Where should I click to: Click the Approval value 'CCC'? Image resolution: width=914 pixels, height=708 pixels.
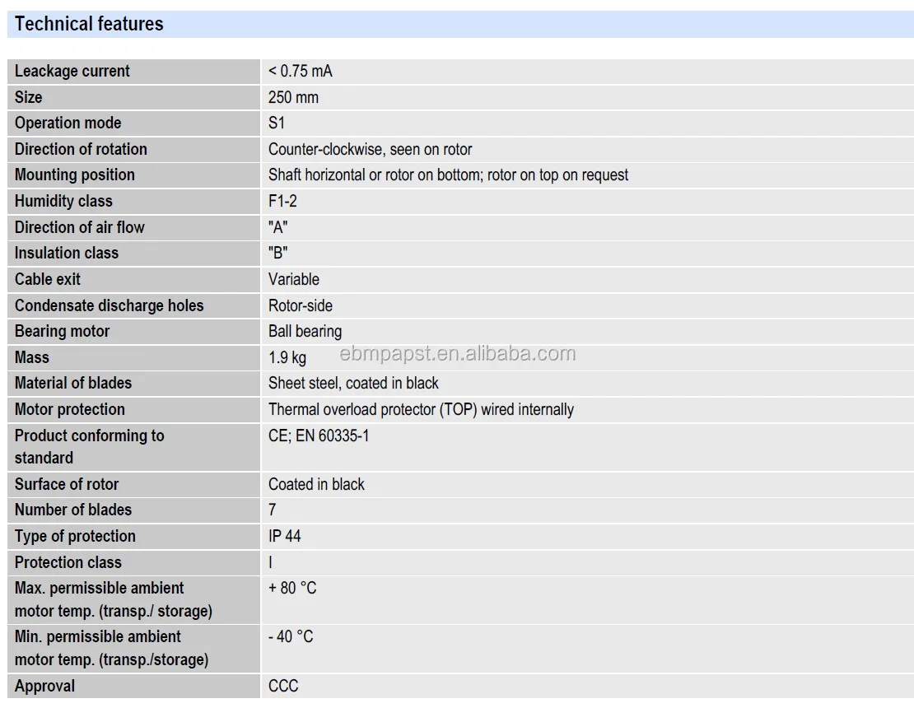283,686
